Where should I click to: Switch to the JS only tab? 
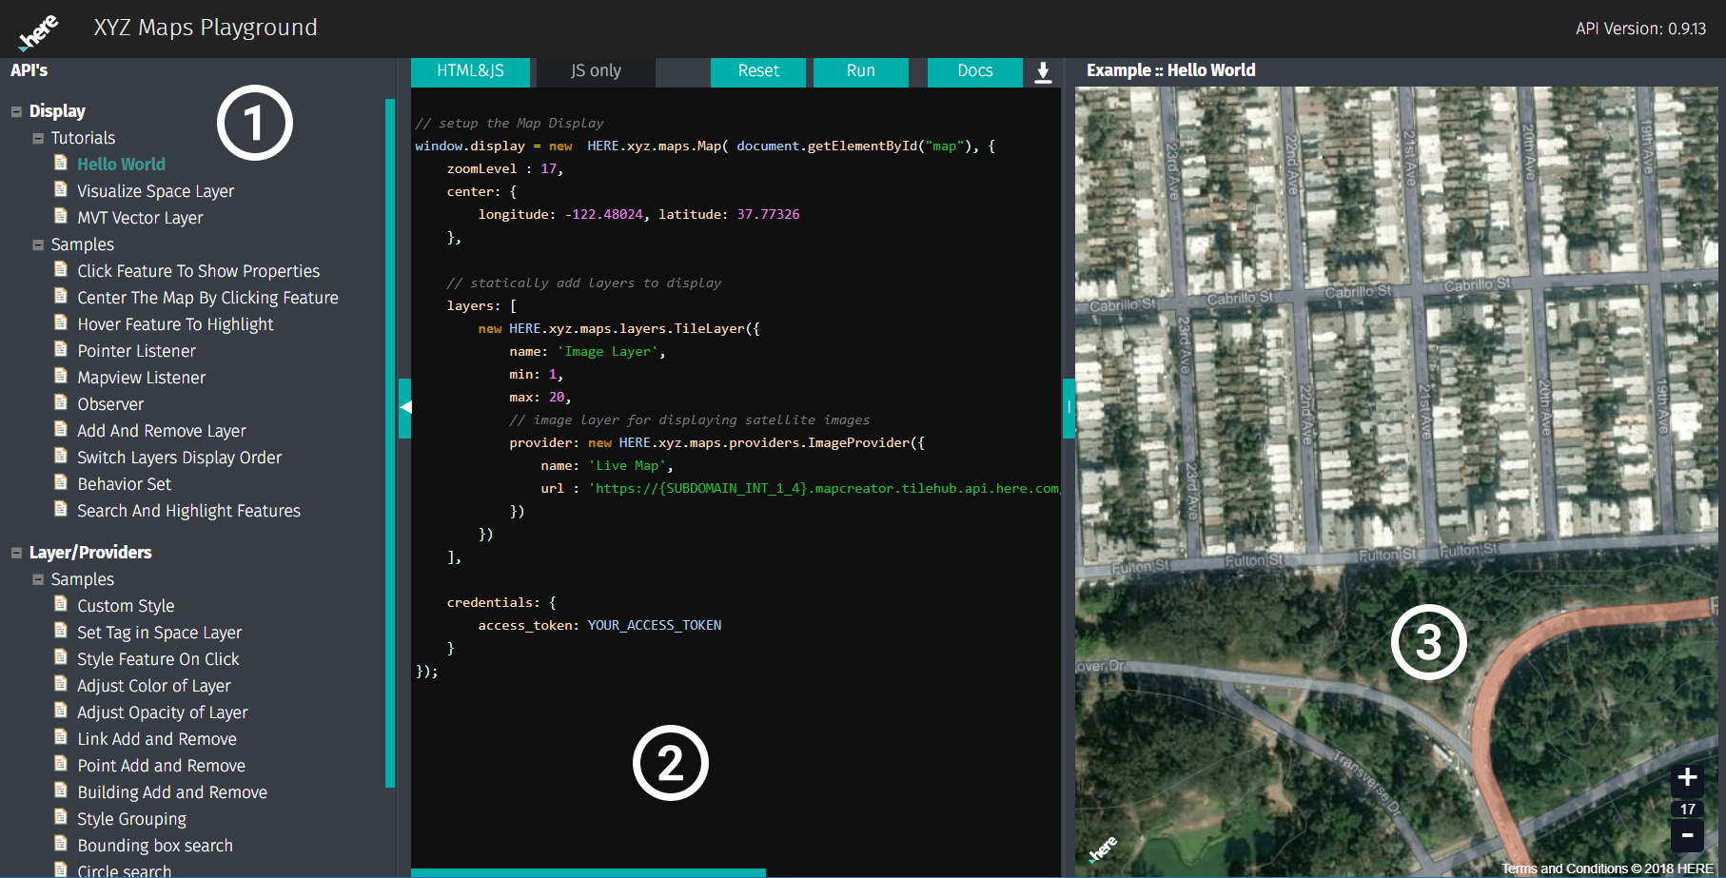tap(596, 71)
